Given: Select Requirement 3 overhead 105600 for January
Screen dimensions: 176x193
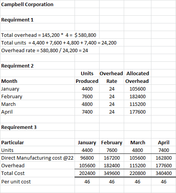Looking at the screenshot, I should 87,166.
